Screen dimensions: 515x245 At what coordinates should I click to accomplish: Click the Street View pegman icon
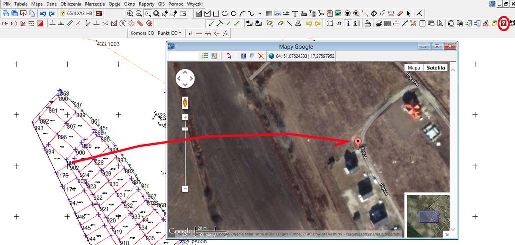click(x=185, y=103)
